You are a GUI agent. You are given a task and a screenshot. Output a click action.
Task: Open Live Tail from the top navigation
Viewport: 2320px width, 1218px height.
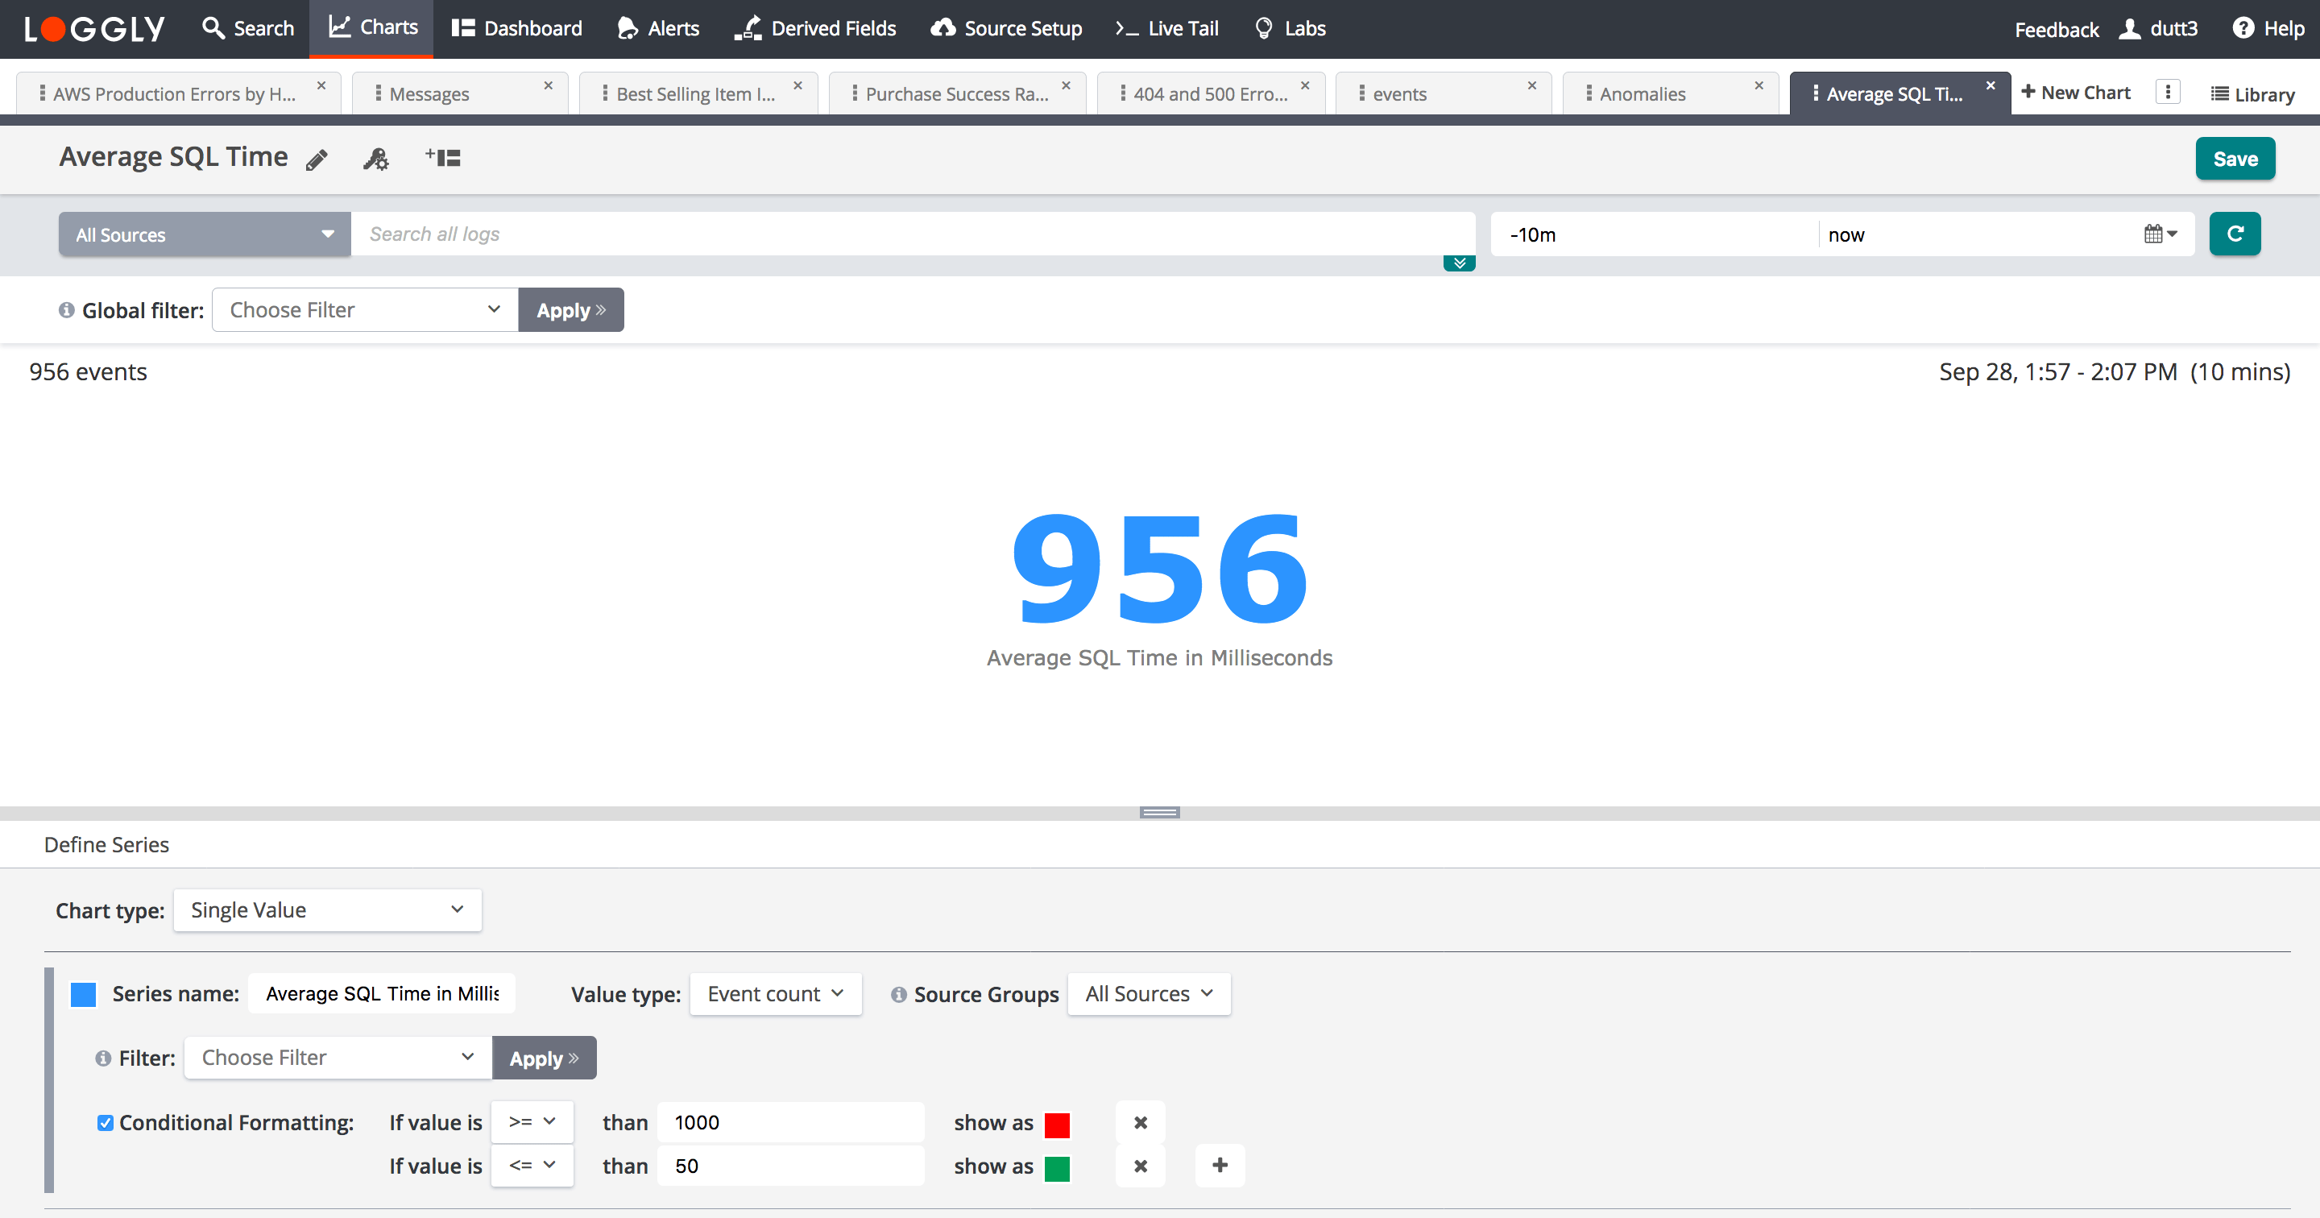[1167, 29]
